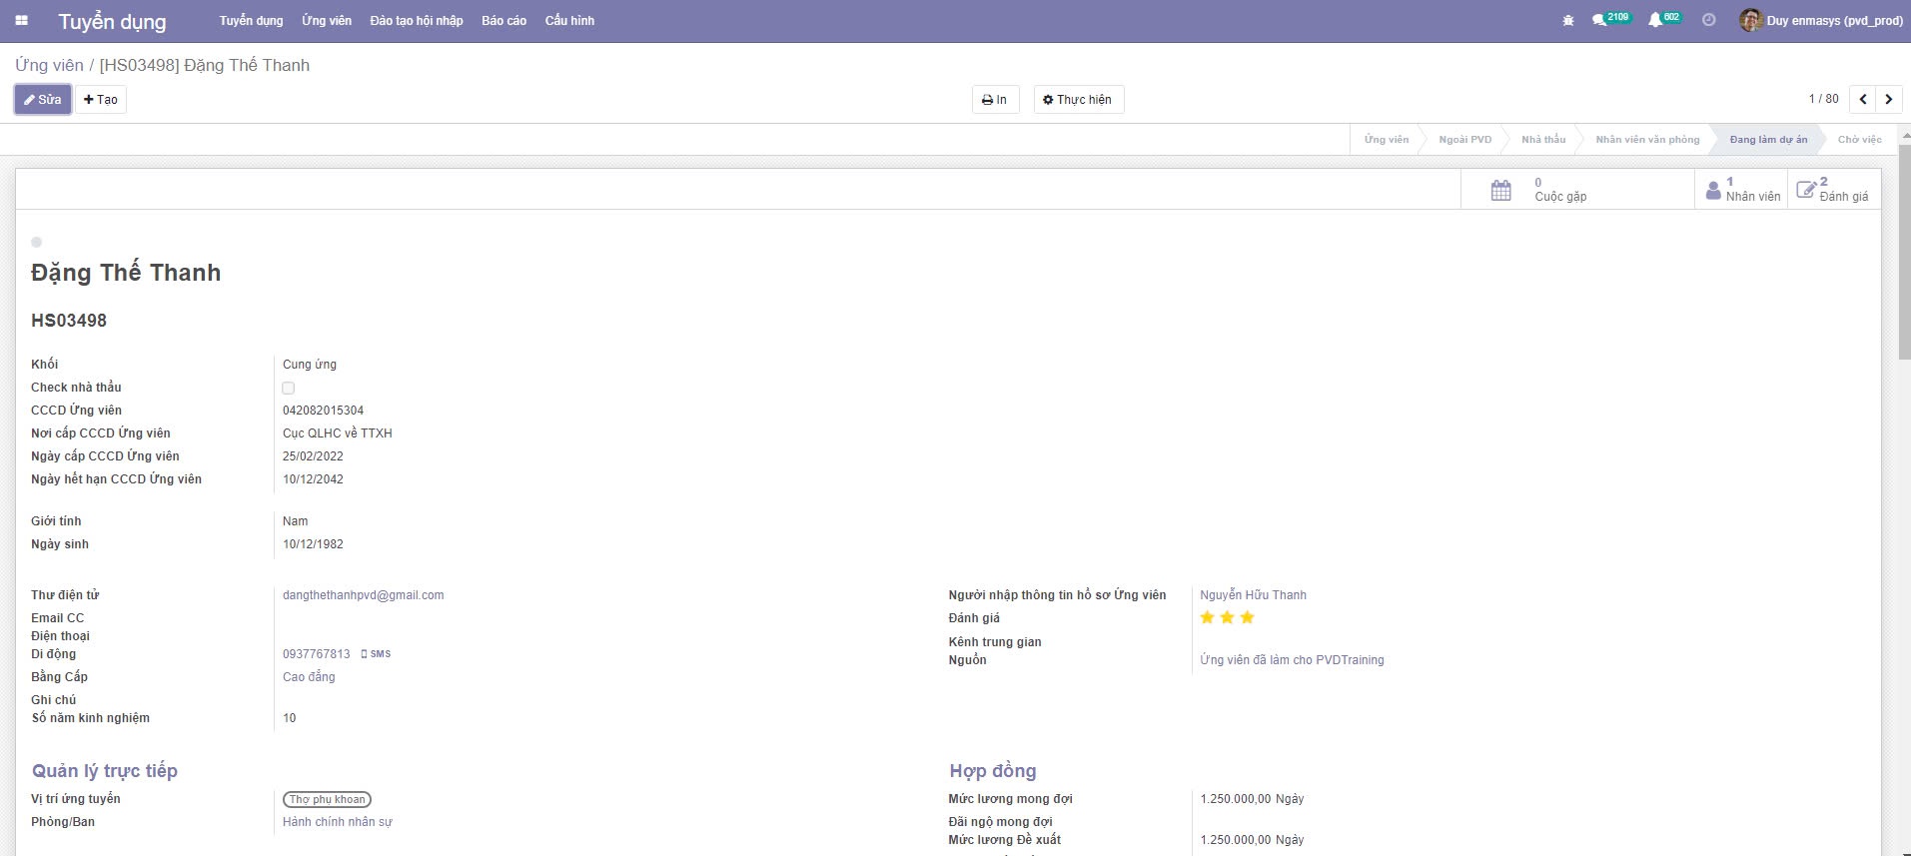Toggle the Check nhà thầu checkbox
Image resolution: width=1911 pixels, height=856 pixels.
289,388
